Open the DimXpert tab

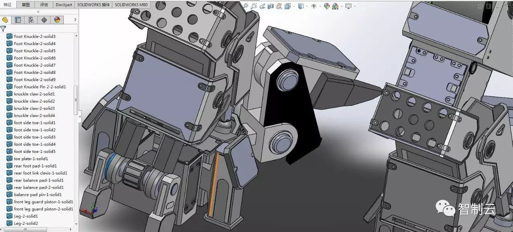(x=64, y=5)
